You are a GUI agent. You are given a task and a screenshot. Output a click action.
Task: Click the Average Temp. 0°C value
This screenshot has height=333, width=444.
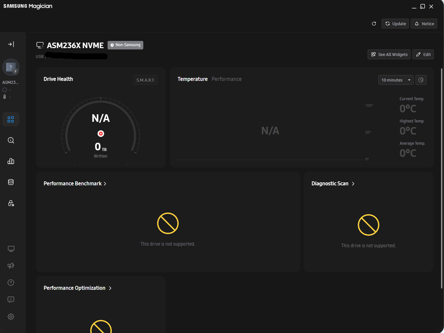point(408,153)
